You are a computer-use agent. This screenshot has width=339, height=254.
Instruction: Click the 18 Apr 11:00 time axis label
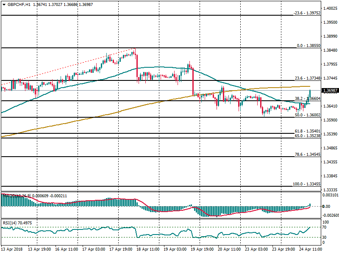coord(147,250)
